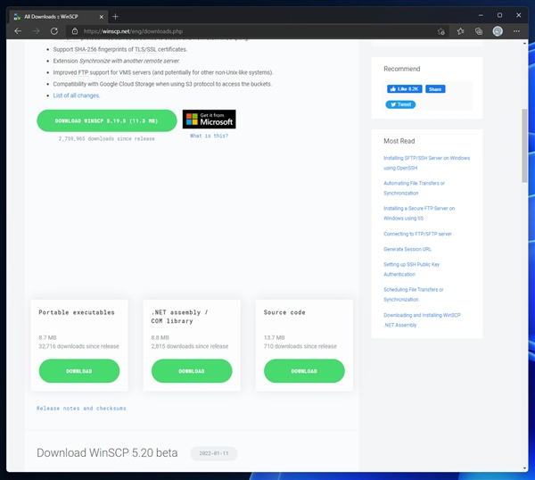This screenshot has width=535, height=480.
Task: Open the browser Settings and more menu
Action: (x=516, y=31)
